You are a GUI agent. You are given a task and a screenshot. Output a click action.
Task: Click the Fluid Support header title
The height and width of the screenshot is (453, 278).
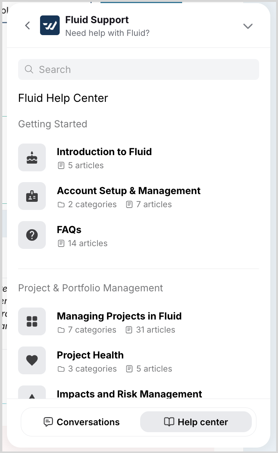[97, 20]
